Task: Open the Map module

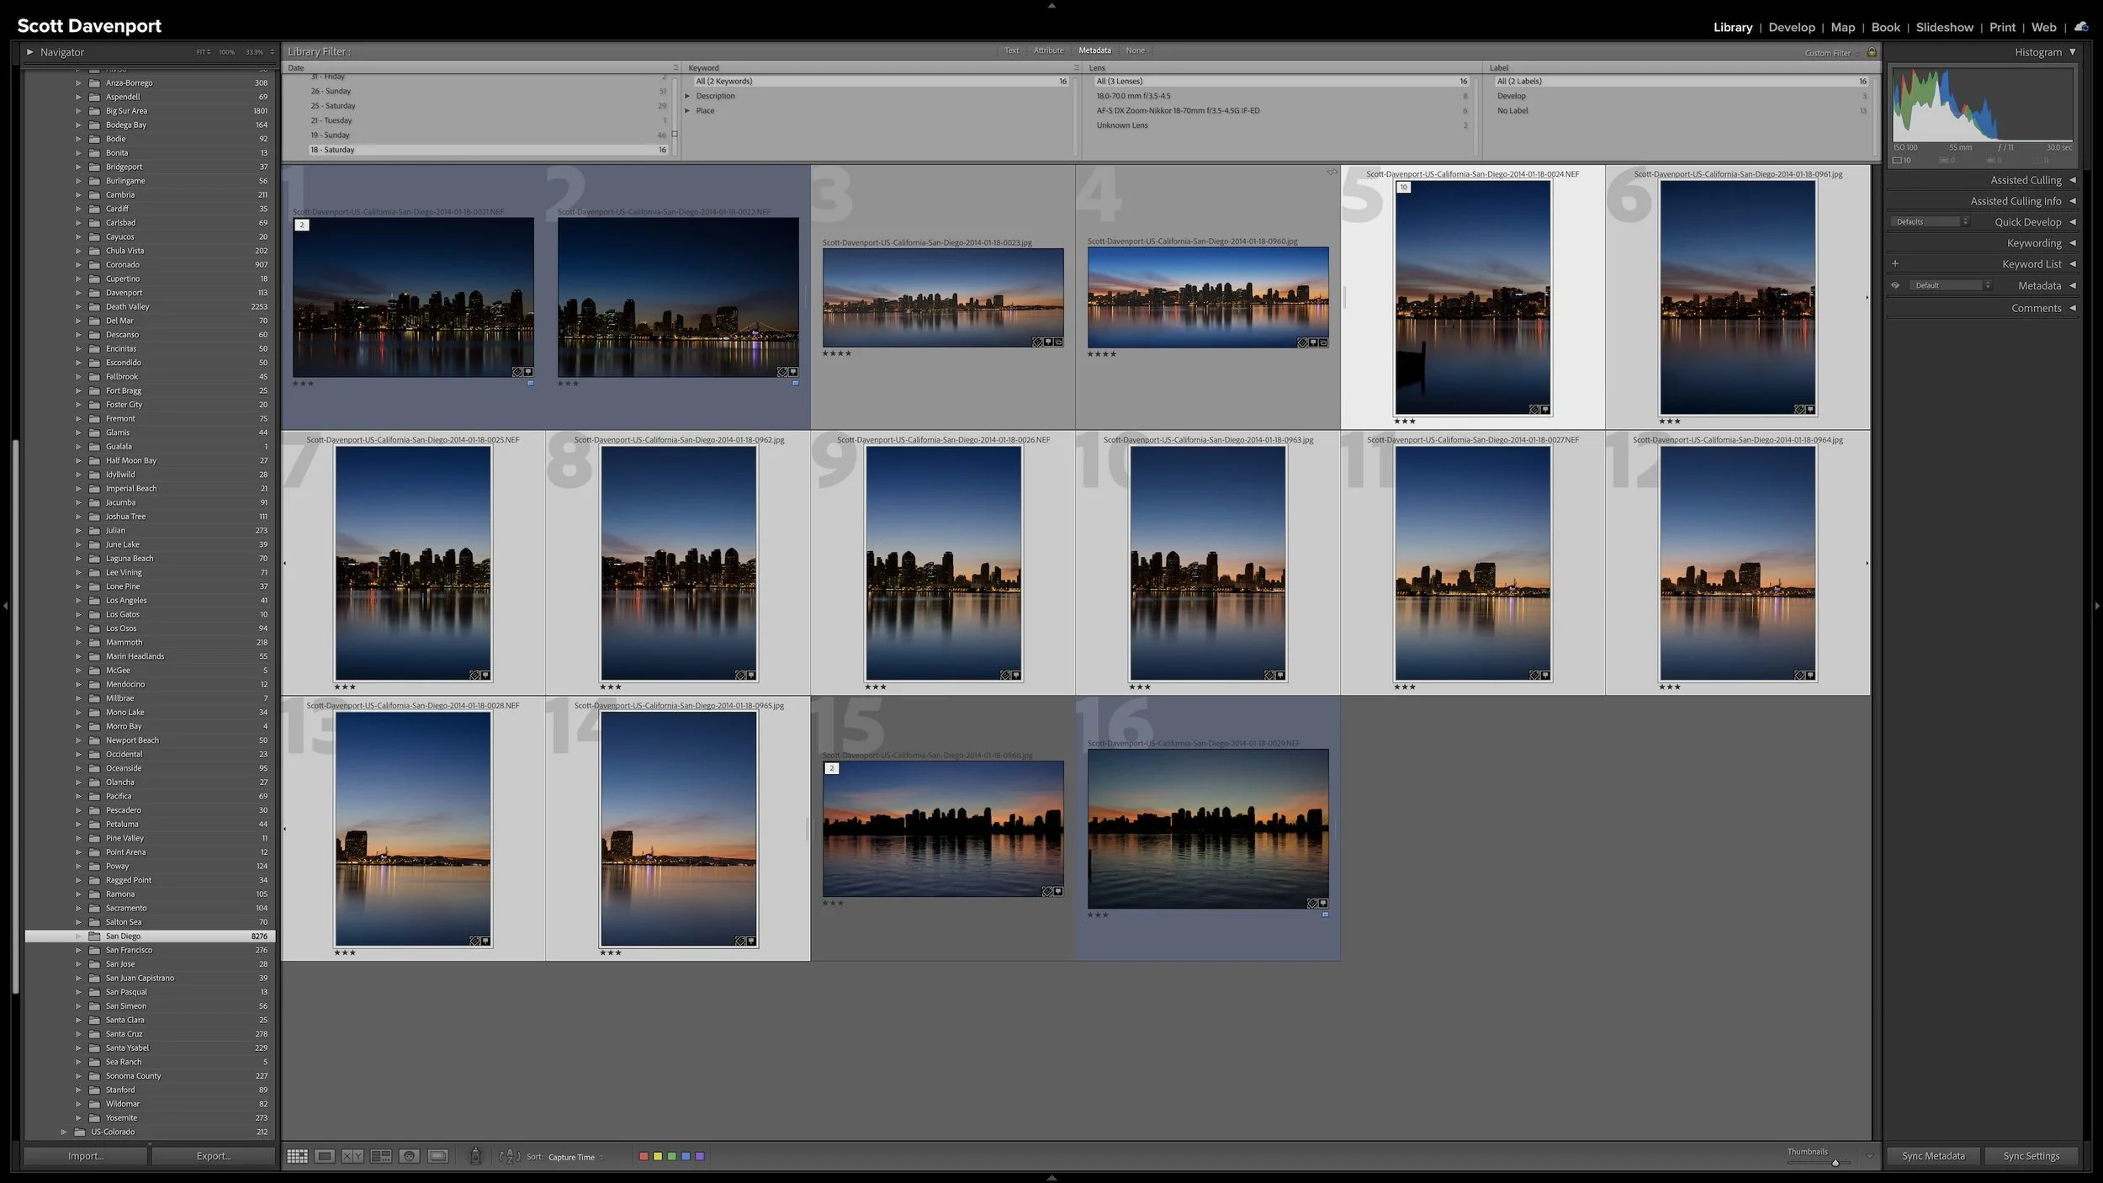Action: click(1843, 27)
